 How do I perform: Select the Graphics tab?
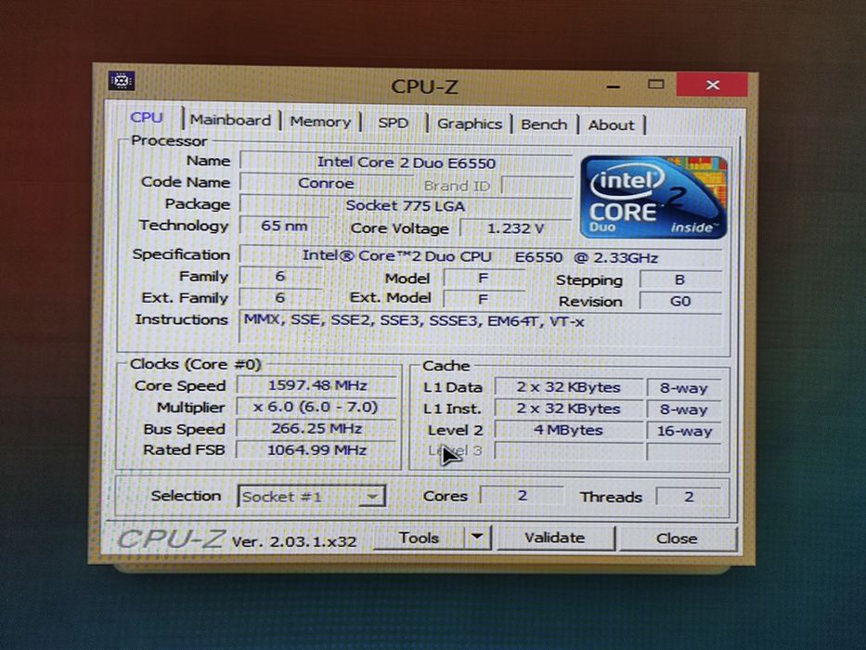(470, 123)
